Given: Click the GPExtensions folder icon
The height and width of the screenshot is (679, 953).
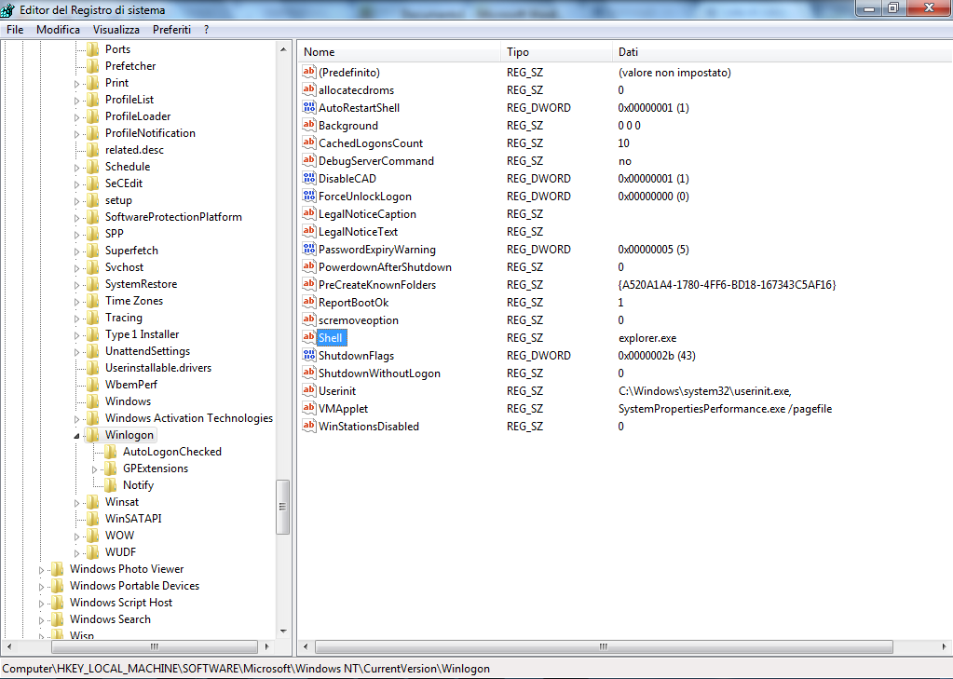Looking at the screenshot, I should click(110, 469).
